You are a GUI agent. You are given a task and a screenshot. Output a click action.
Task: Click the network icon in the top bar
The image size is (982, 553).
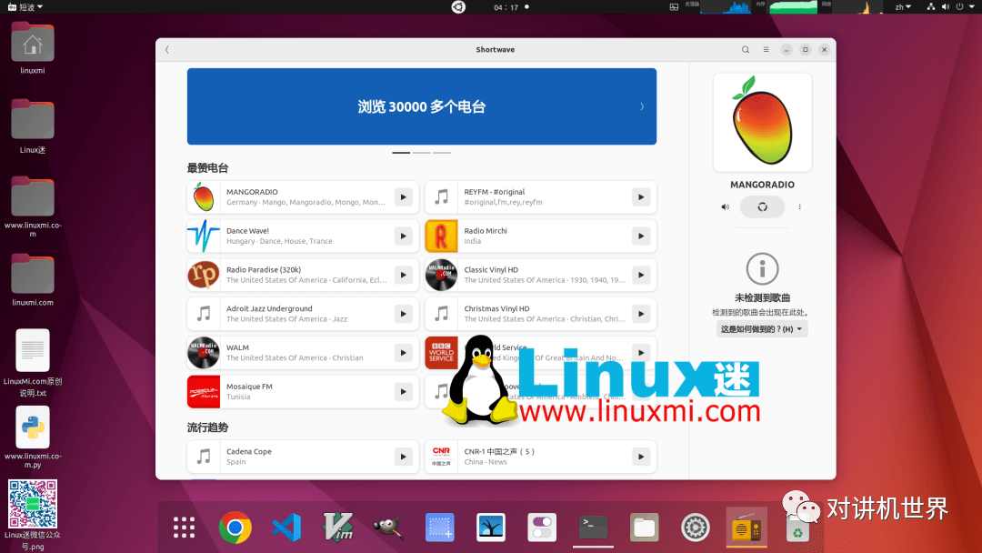(x=931, y=7)
